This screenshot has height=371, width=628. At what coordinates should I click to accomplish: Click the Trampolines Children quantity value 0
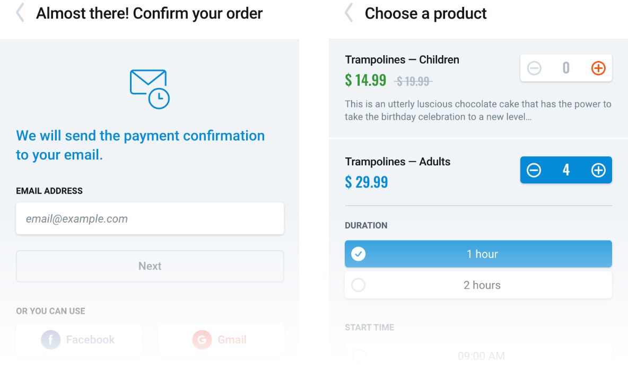tap(566, 68)
